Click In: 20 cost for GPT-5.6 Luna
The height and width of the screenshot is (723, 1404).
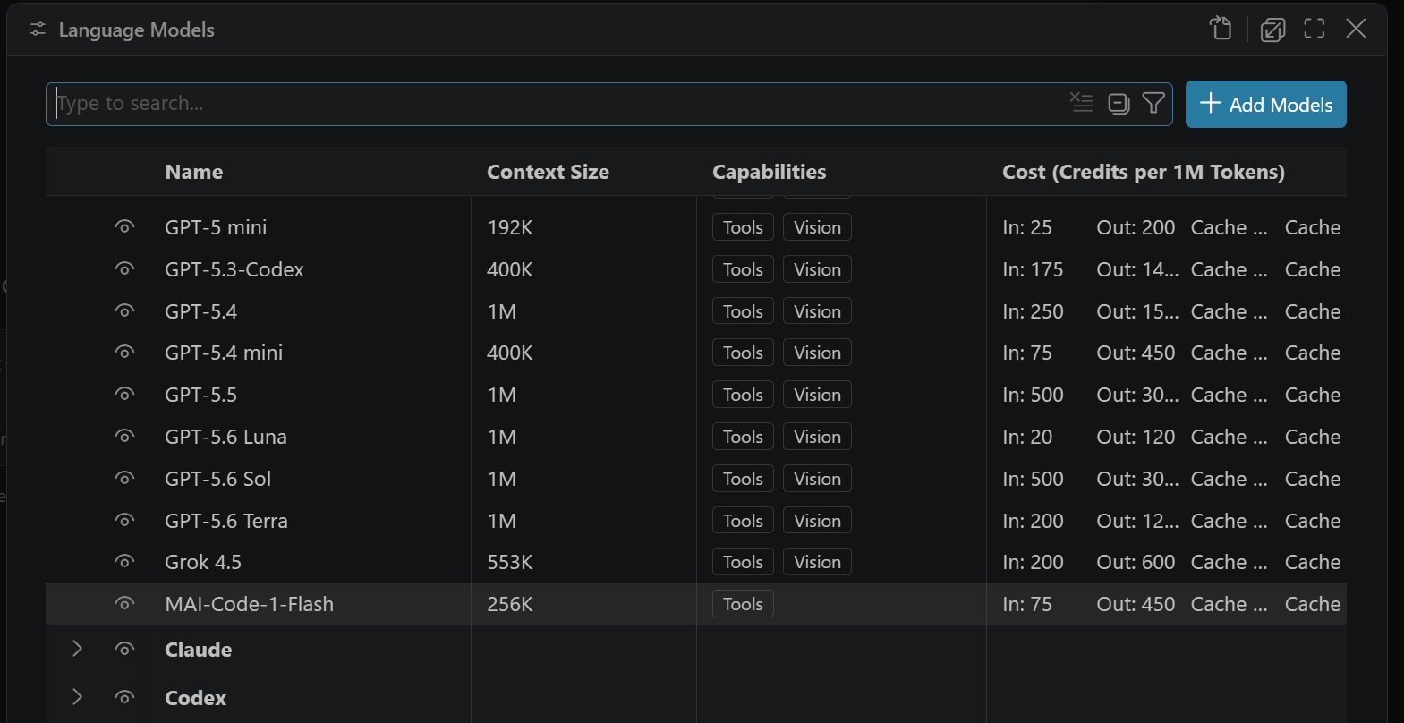(1027, 437)
